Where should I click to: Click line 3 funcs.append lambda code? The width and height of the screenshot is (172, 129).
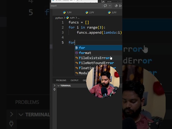pyautogui.click(x=99, y=33)
